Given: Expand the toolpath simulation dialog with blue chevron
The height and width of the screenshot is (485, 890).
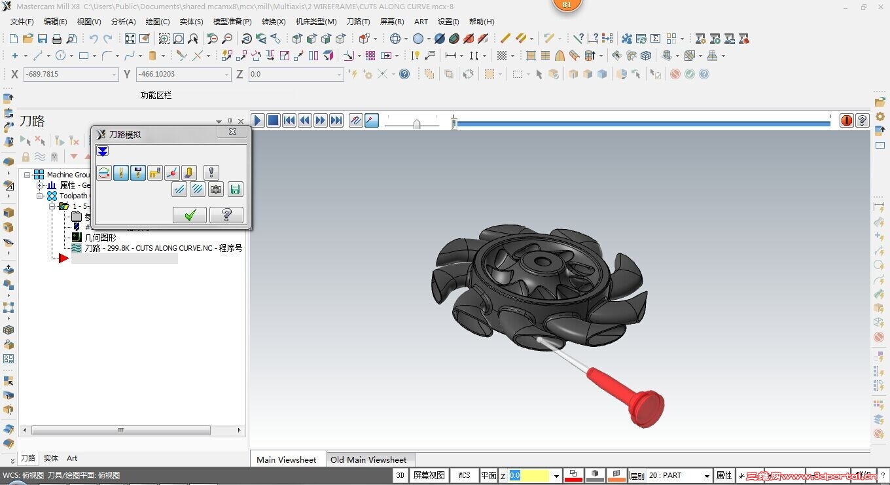Looking at the screenshot, I should click(103, 151).
